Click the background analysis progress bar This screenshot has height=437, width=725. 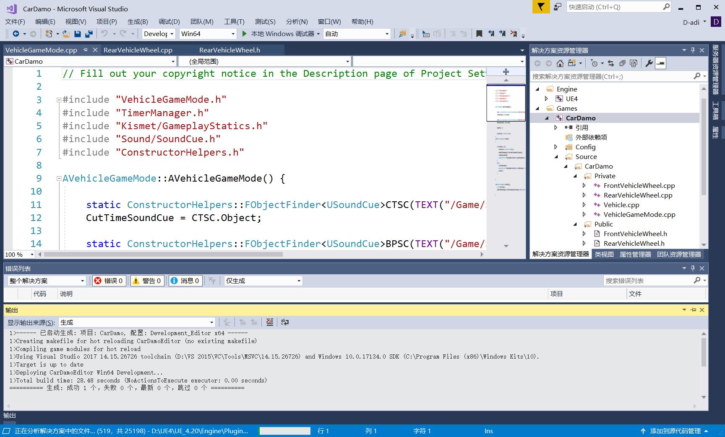285,431
